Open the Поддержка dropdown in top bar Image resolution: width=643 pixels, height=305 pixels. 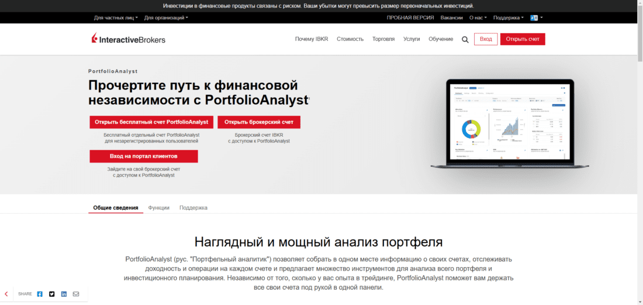coord(509,18)
